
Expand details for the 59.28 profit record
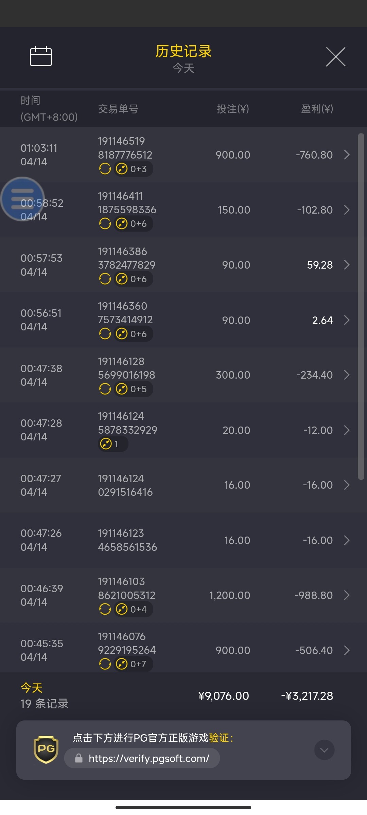pos(347,265)
